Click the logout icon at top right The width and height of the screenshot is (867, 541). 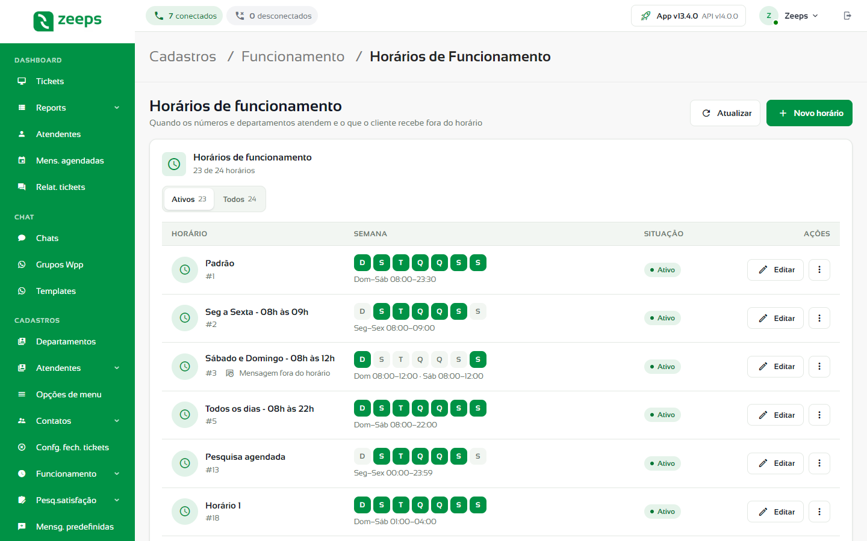tap(847, 16)
